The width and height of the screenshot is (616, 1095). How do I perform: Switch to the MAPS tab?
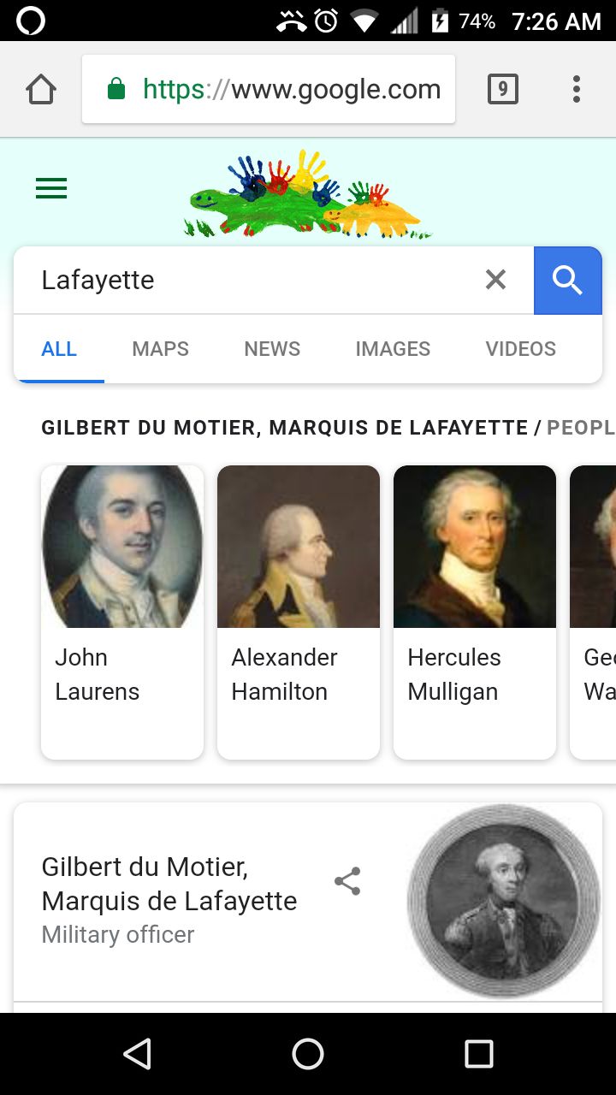pyautogui.click(x=161, y=349)
